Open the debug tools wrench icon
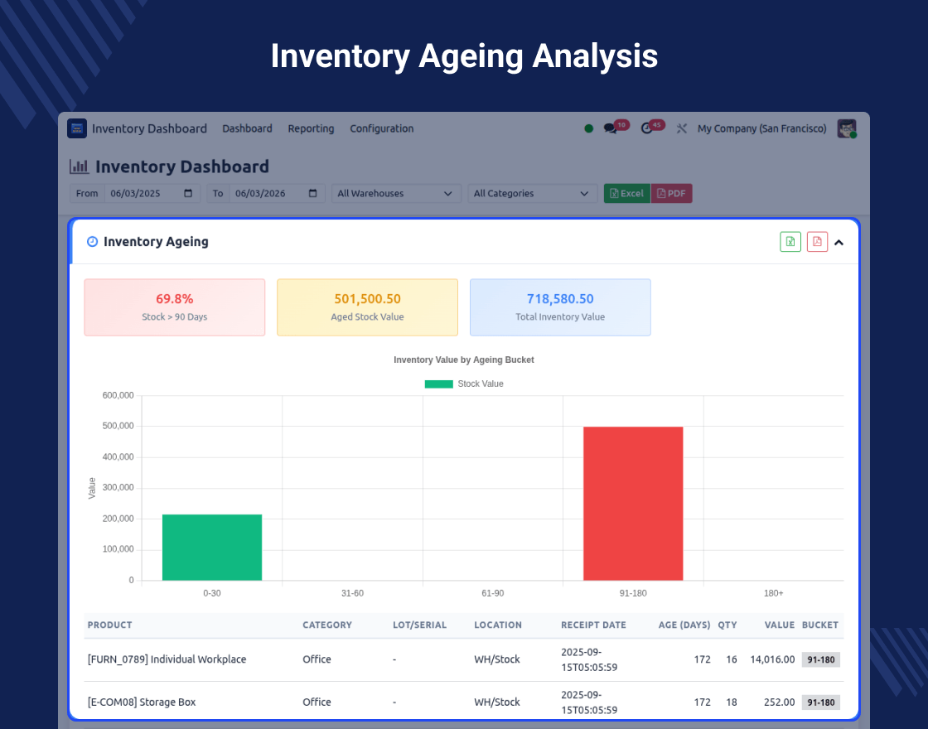The width and height of the screenshot is (928, 729). click(x=682, y=128)
